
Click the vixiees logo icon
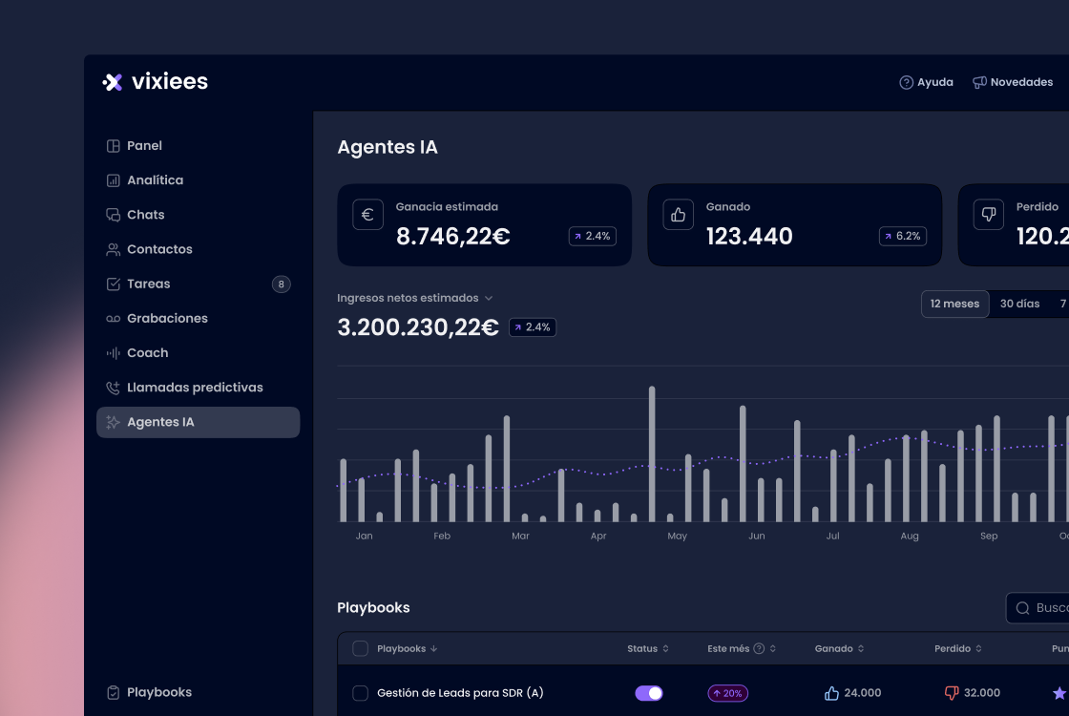click(x=113, y=82)
